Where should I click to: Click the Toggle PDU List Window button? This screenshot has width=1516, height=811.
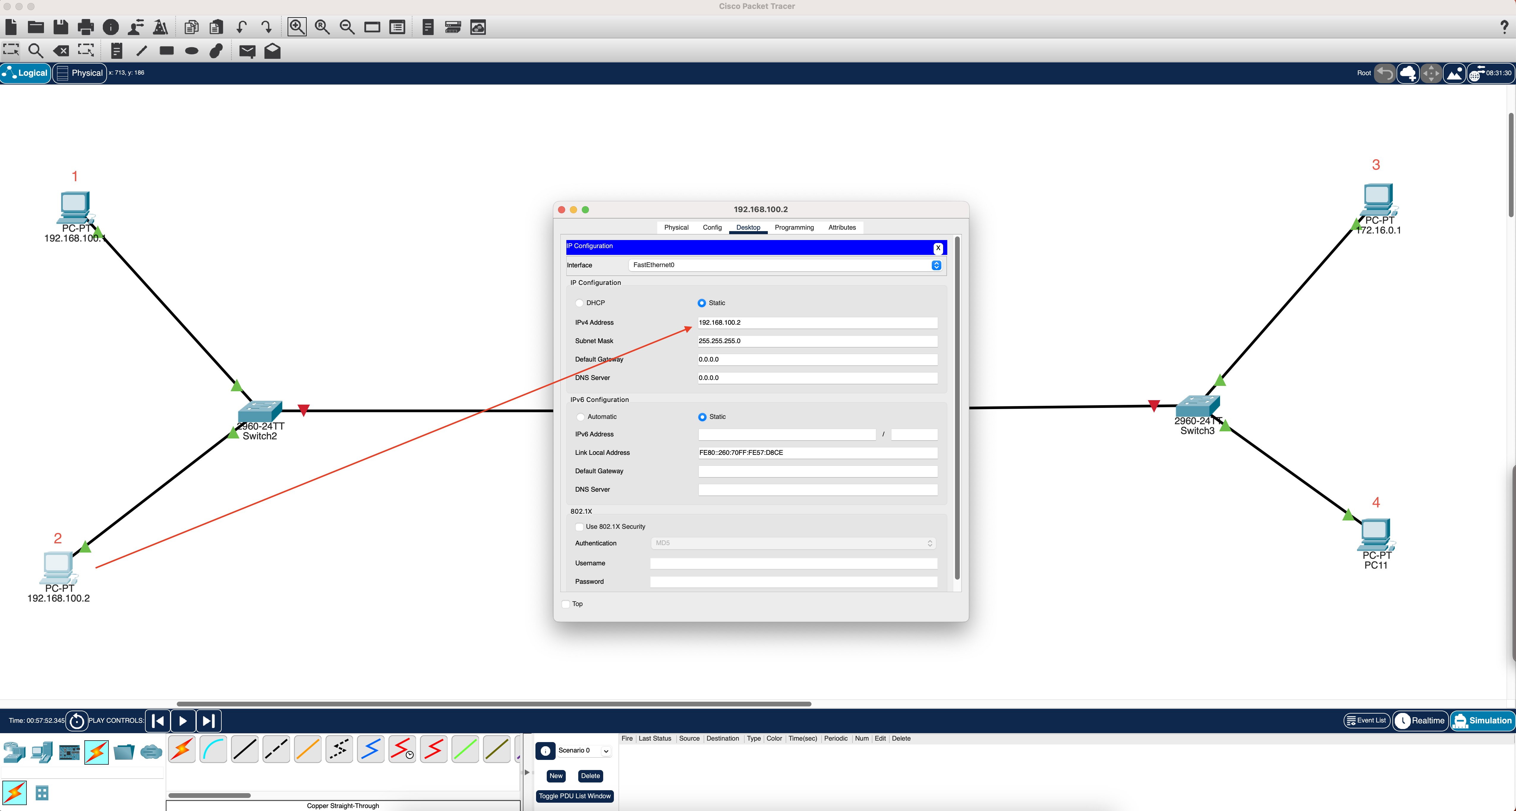(574, 796)
